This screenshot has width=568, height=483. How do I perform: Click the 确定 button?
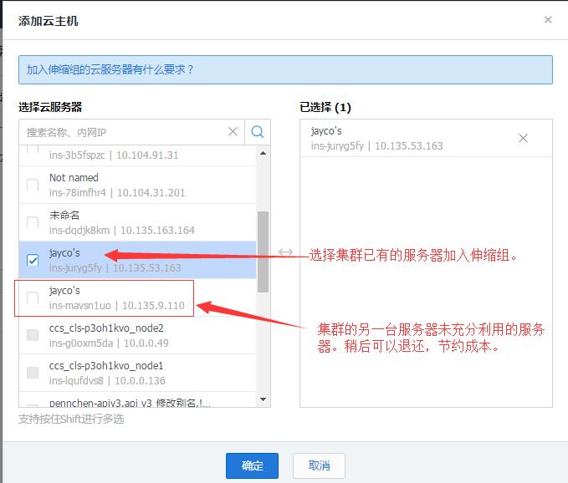252,465
